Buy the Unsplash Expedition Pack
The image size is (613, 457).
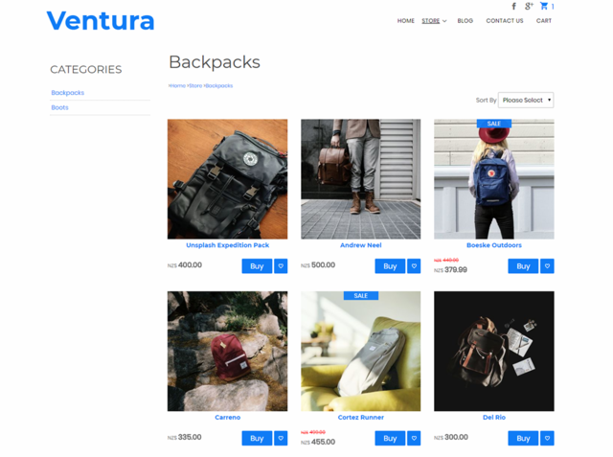[x=257, y=266]
